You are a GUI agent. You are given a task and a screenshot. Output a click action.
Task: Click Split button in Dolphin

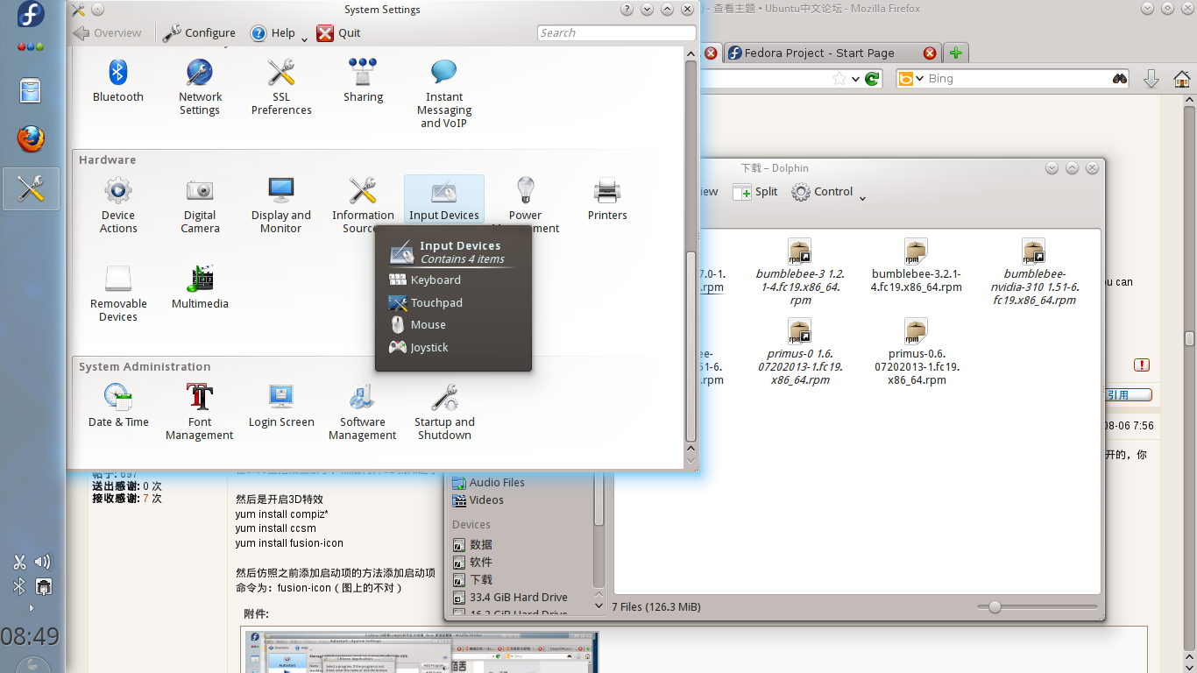click(755, 192)
